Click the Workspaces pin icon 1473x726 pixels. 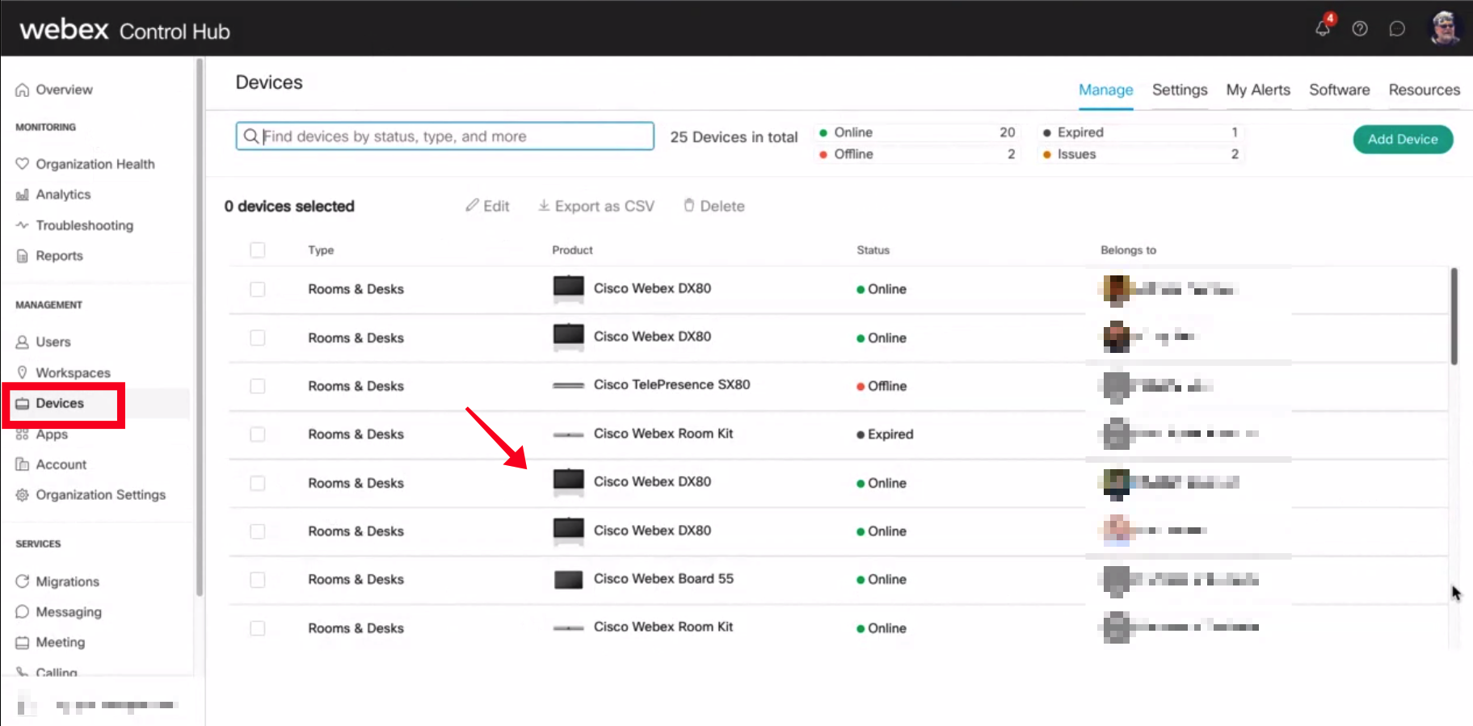pos(23,372)
